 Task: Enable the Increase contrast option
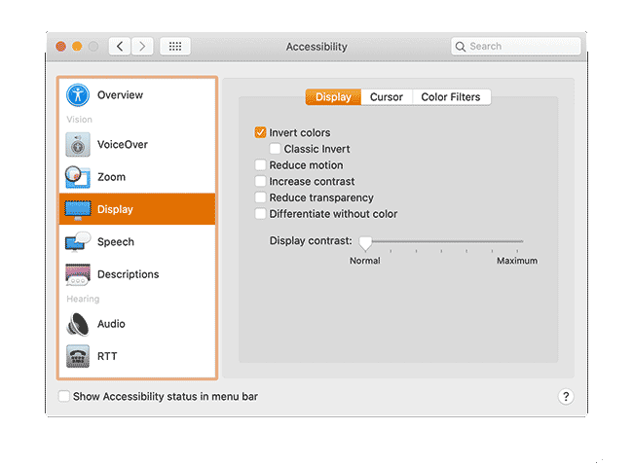260,181
